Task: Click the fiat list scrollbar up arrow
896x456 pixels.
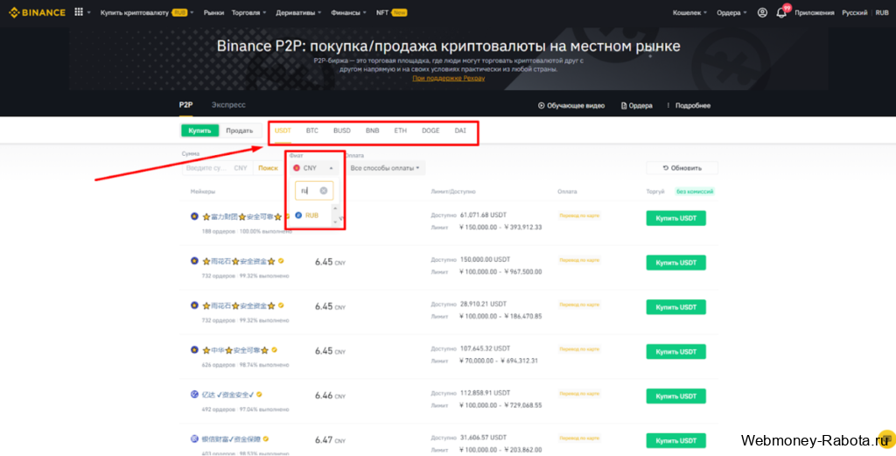Action: point(335,208)
